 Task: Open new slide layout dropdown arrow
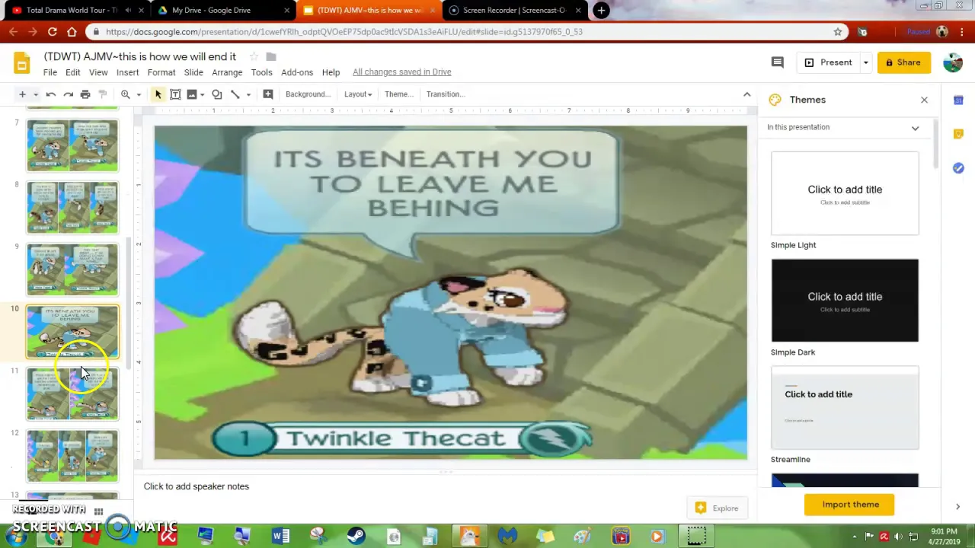[x=35, y=94]
